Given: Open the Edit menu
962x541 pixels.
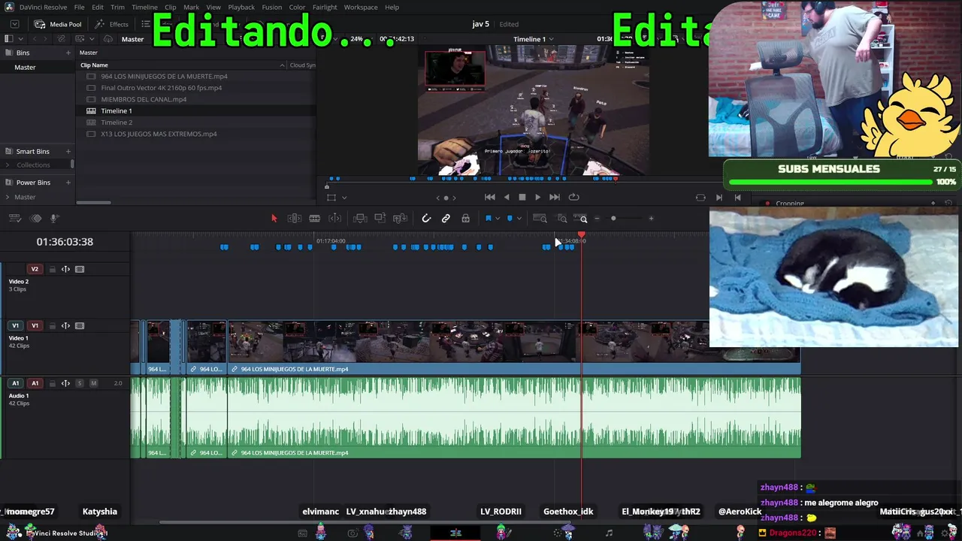Looking at the screenshot, I should click(x=98, y=8).
